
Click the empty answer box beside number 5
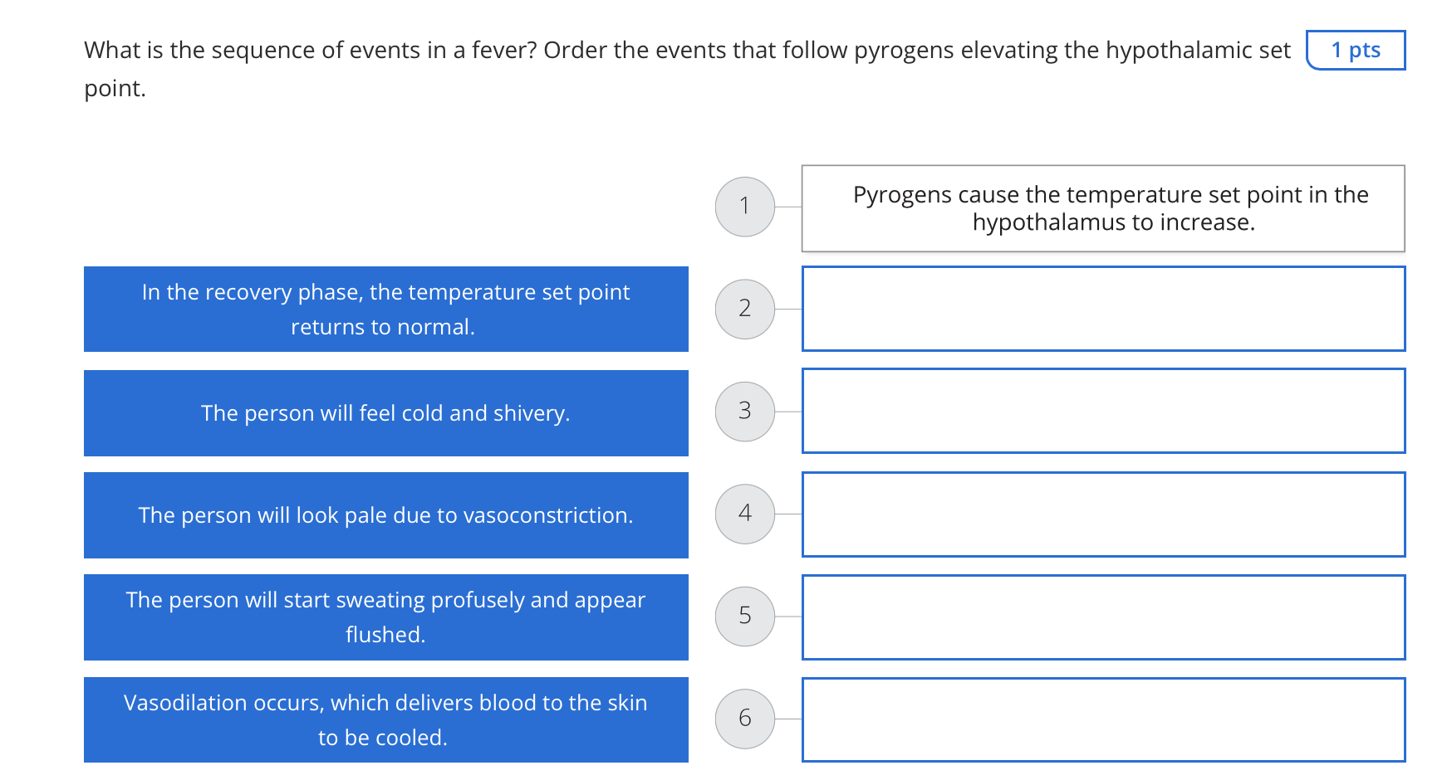[x=1103, y=616]
